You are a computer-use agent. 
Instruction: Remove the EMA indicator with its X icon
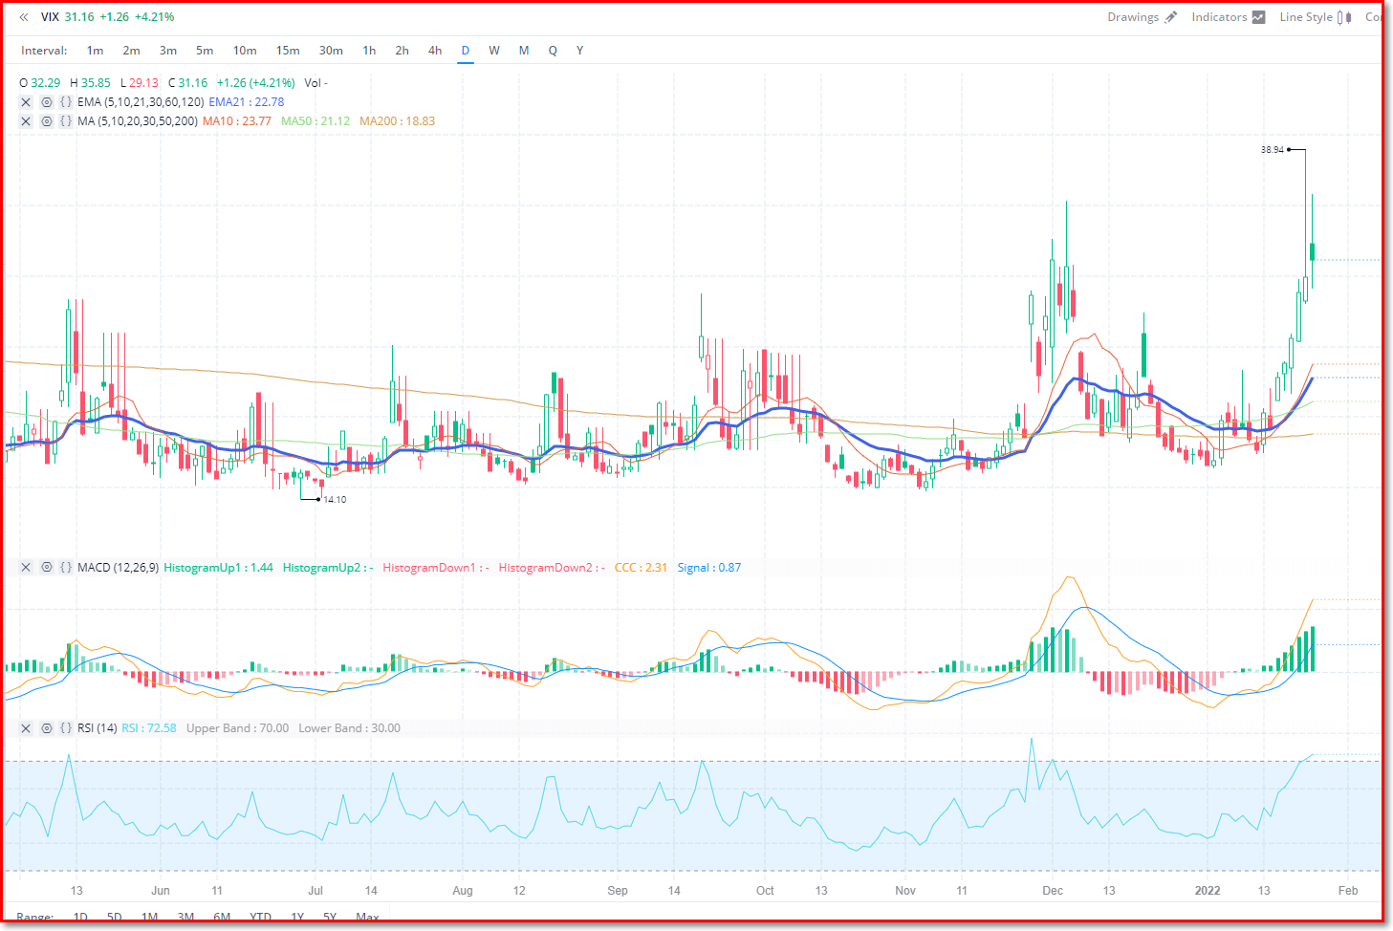(26, 102)
